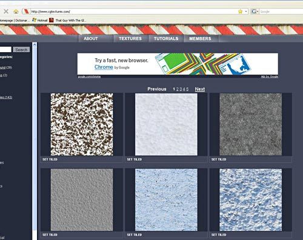Click the sidebar Search button
Image resolution: width=303 pixels, height=240 pixels.
[x=21, y=50]
